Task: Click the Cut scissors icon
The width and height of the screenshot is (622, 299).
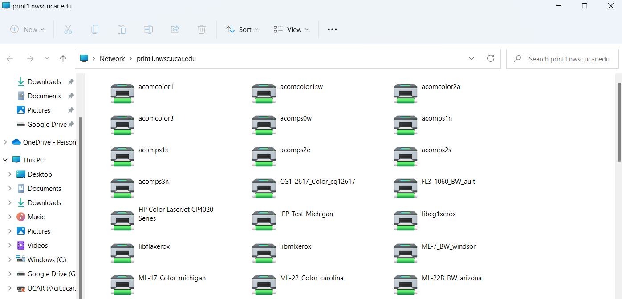Action: (x=68, y=29)
